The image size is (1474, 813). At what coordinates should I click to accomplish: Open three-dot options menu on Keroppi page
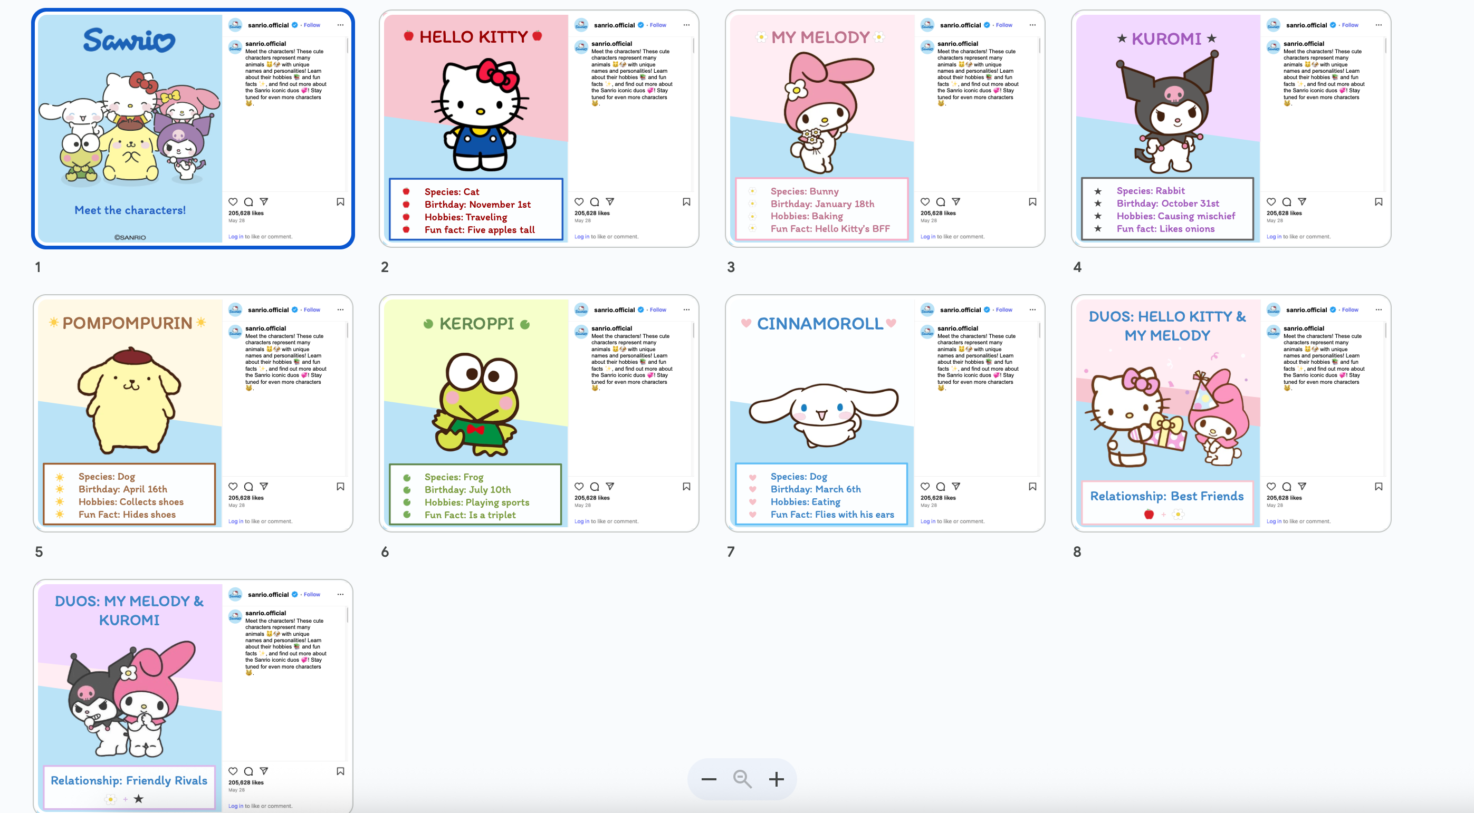686,310
